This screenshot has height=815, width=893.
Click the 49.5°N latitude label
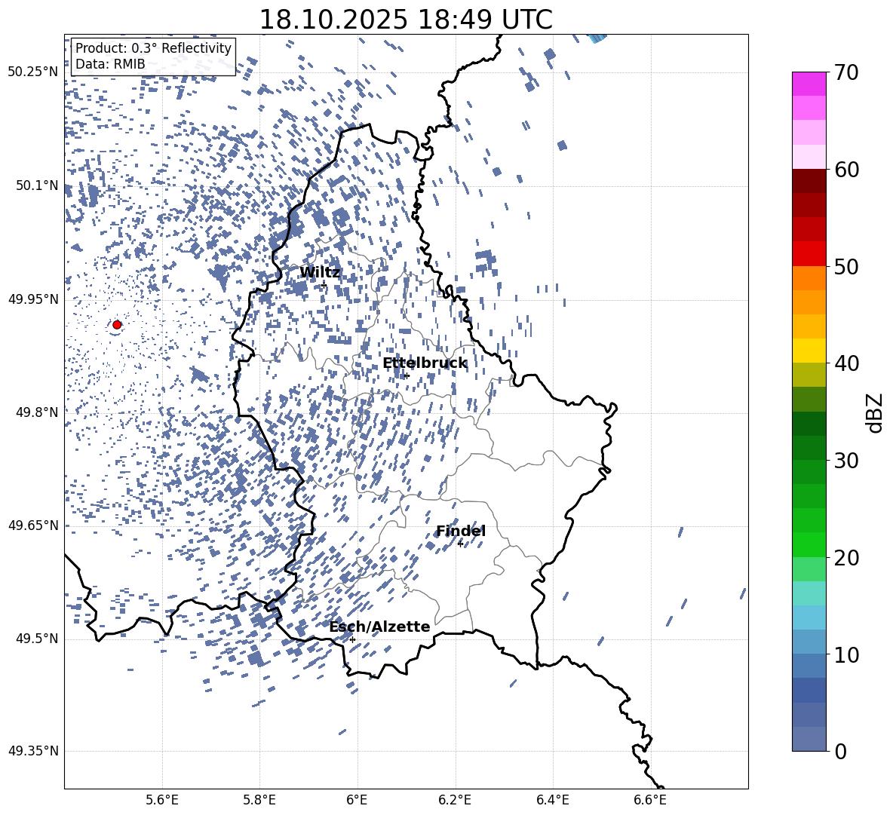click(x=37, y=639)
